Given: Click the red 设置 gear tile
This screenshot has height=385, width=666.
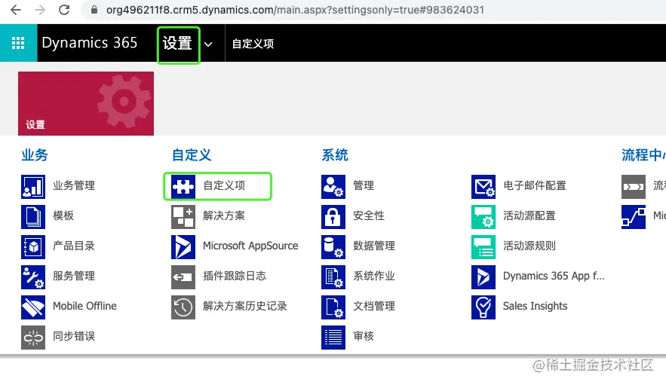Looking at the screenshot, I should click(x=86, y=103).
